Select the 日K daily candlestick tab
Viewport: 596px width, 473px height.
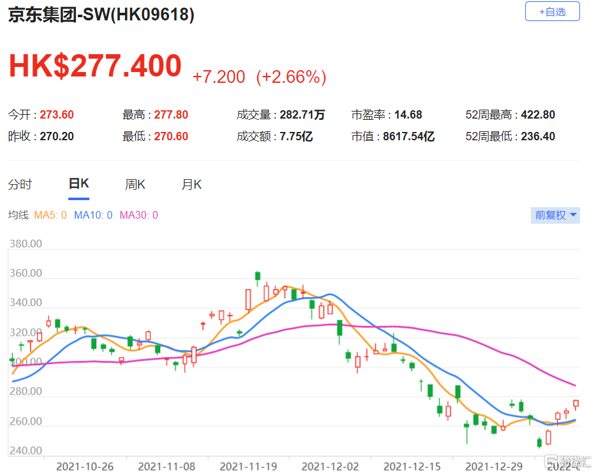[78, 184]
